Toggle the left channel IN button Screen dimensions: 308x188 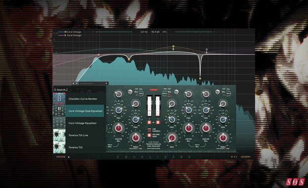pyautogui.click(x=149, y=123)
